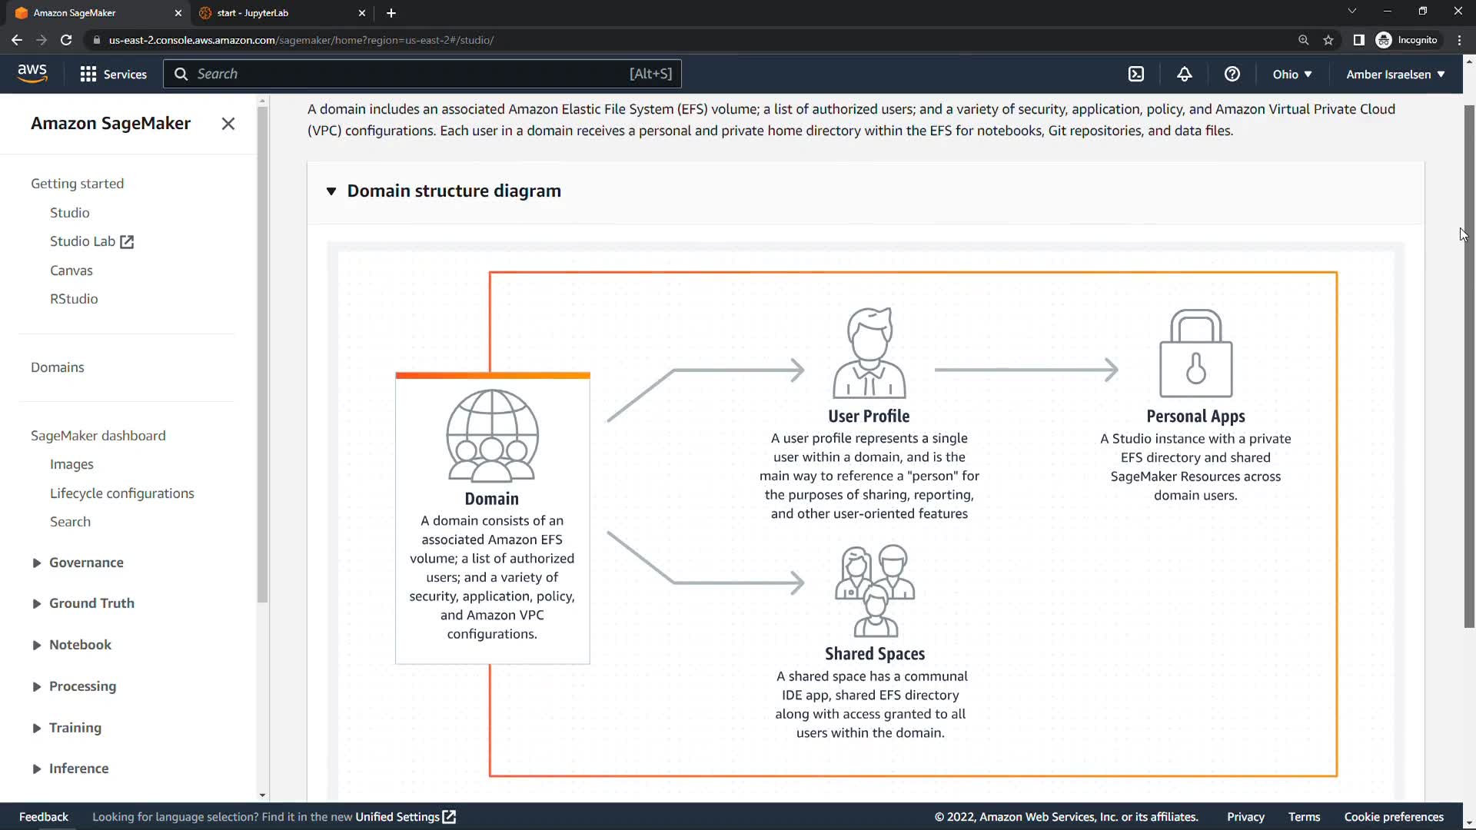Bookmark this page with star icon
Image resolution: width=1476 pixels, height=830 pixels.
click(x=1328, y=40)
